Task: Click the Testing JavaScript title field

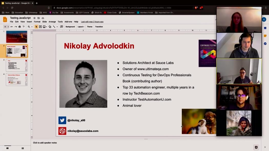Action: pos(20,18)
